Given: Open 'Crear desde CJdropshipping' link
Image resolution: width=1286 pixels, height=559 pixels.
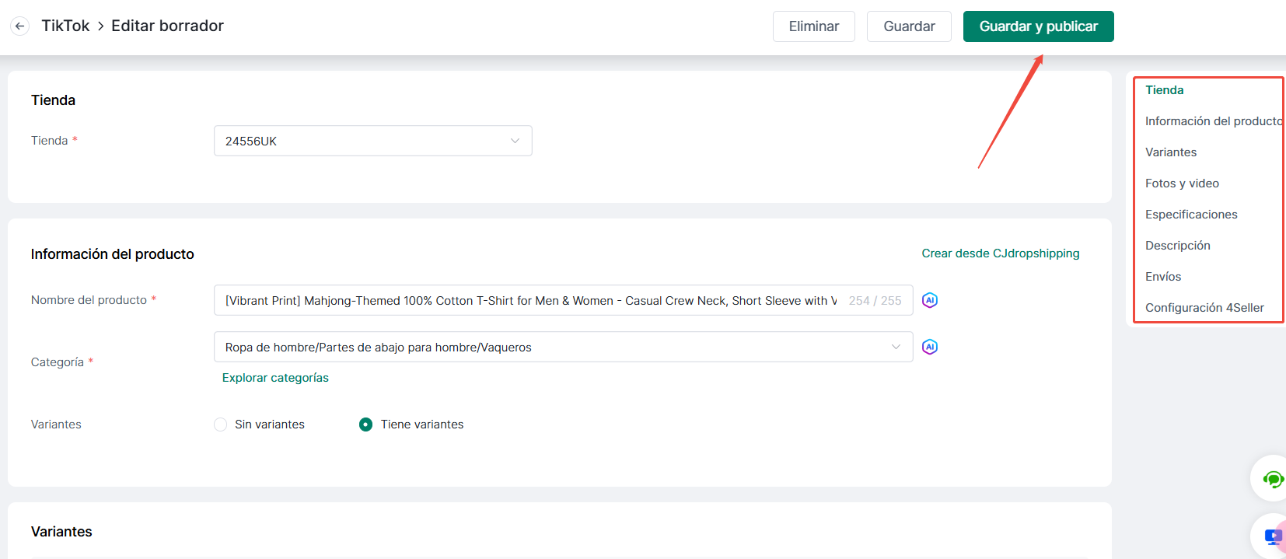Looking at the screenshot, I should [1000, 253].
